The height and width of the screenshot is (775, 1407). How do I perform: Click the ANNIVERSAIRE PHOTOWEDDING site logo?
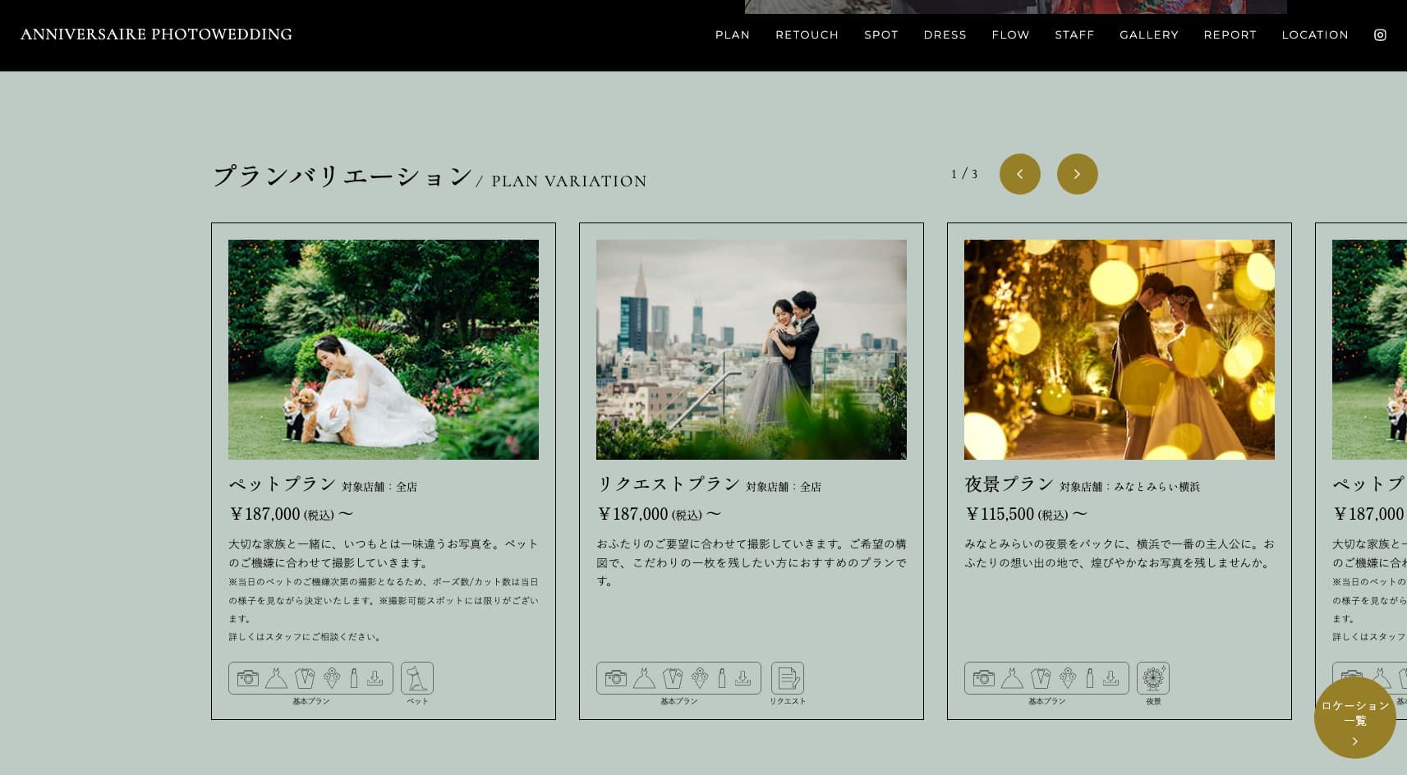point(156,34)
